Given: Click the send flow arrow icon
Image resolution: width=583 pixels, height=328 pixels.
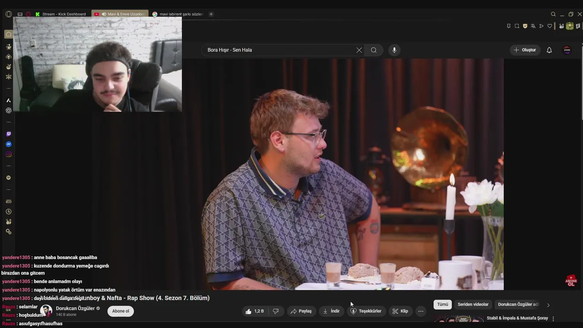Looking at the screenshot, I should [x=542, y=26].
